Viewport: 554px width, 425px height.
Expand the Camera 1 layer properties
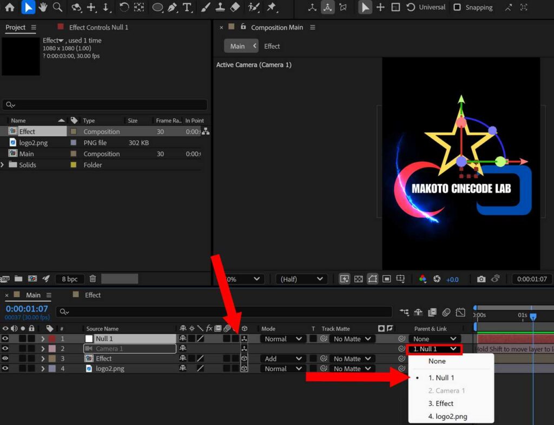43,348
